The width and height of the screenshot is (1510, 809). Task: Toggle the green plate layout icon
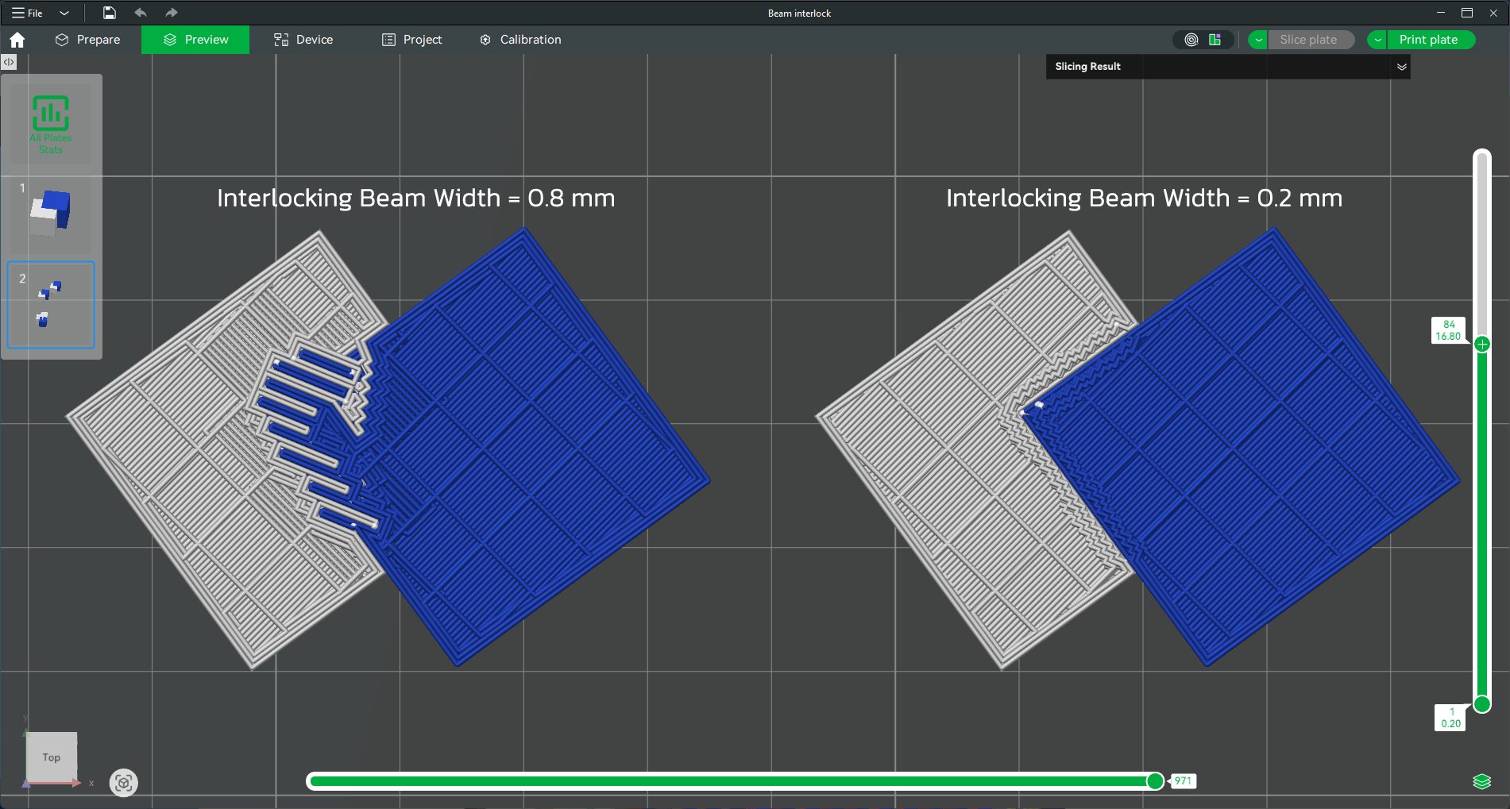coord(1215,40)
